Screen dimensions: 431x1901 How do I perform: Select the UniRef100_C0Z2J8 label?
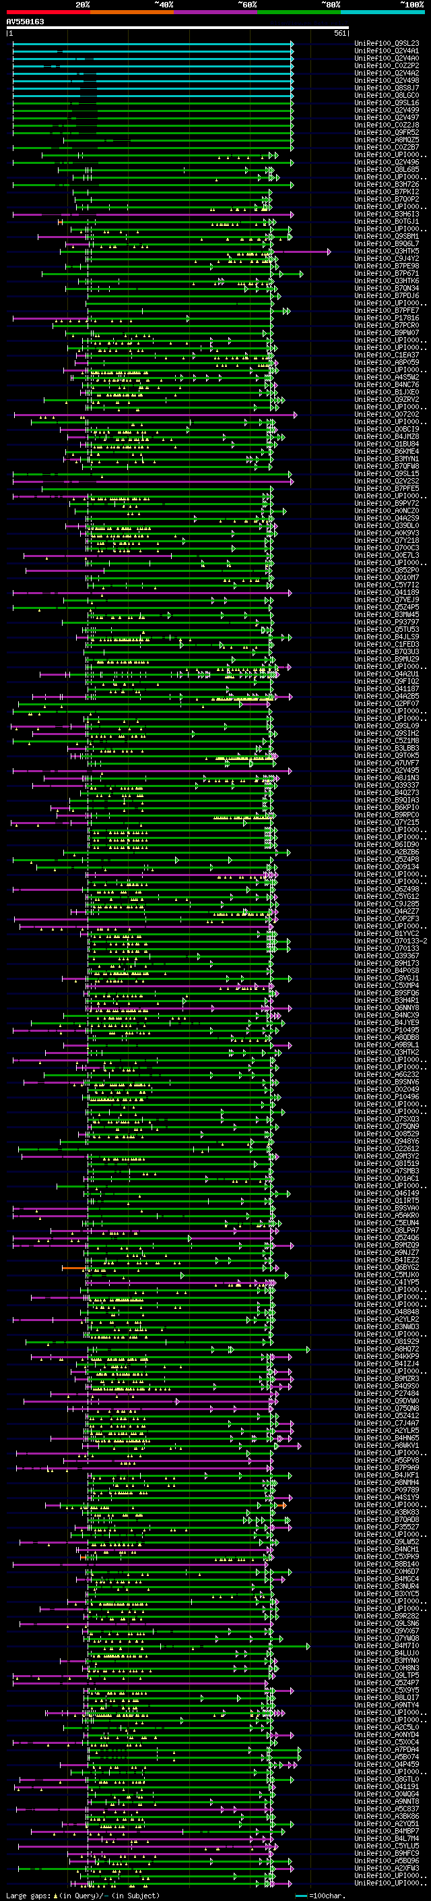(387, 125)
